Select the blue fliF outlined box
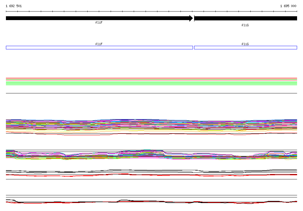The height and width of the screenshot is (211, 303). click(99, 48)
